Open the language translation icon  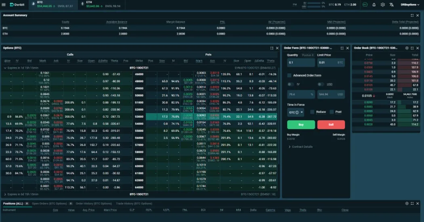click(x=391, y=4)
